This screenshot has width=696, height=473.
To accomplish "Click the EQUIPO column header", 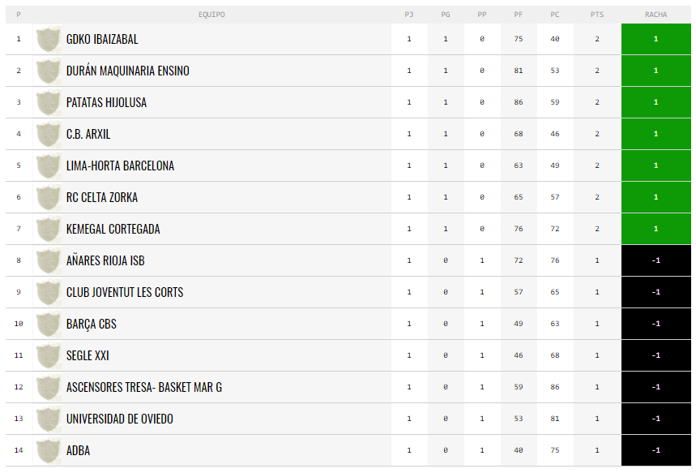I will tap(211, 15).
